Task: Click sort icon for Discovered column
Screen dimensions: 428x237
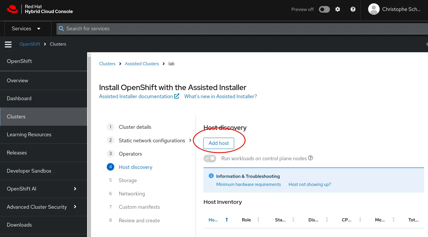Action: [x=327, y=220]
